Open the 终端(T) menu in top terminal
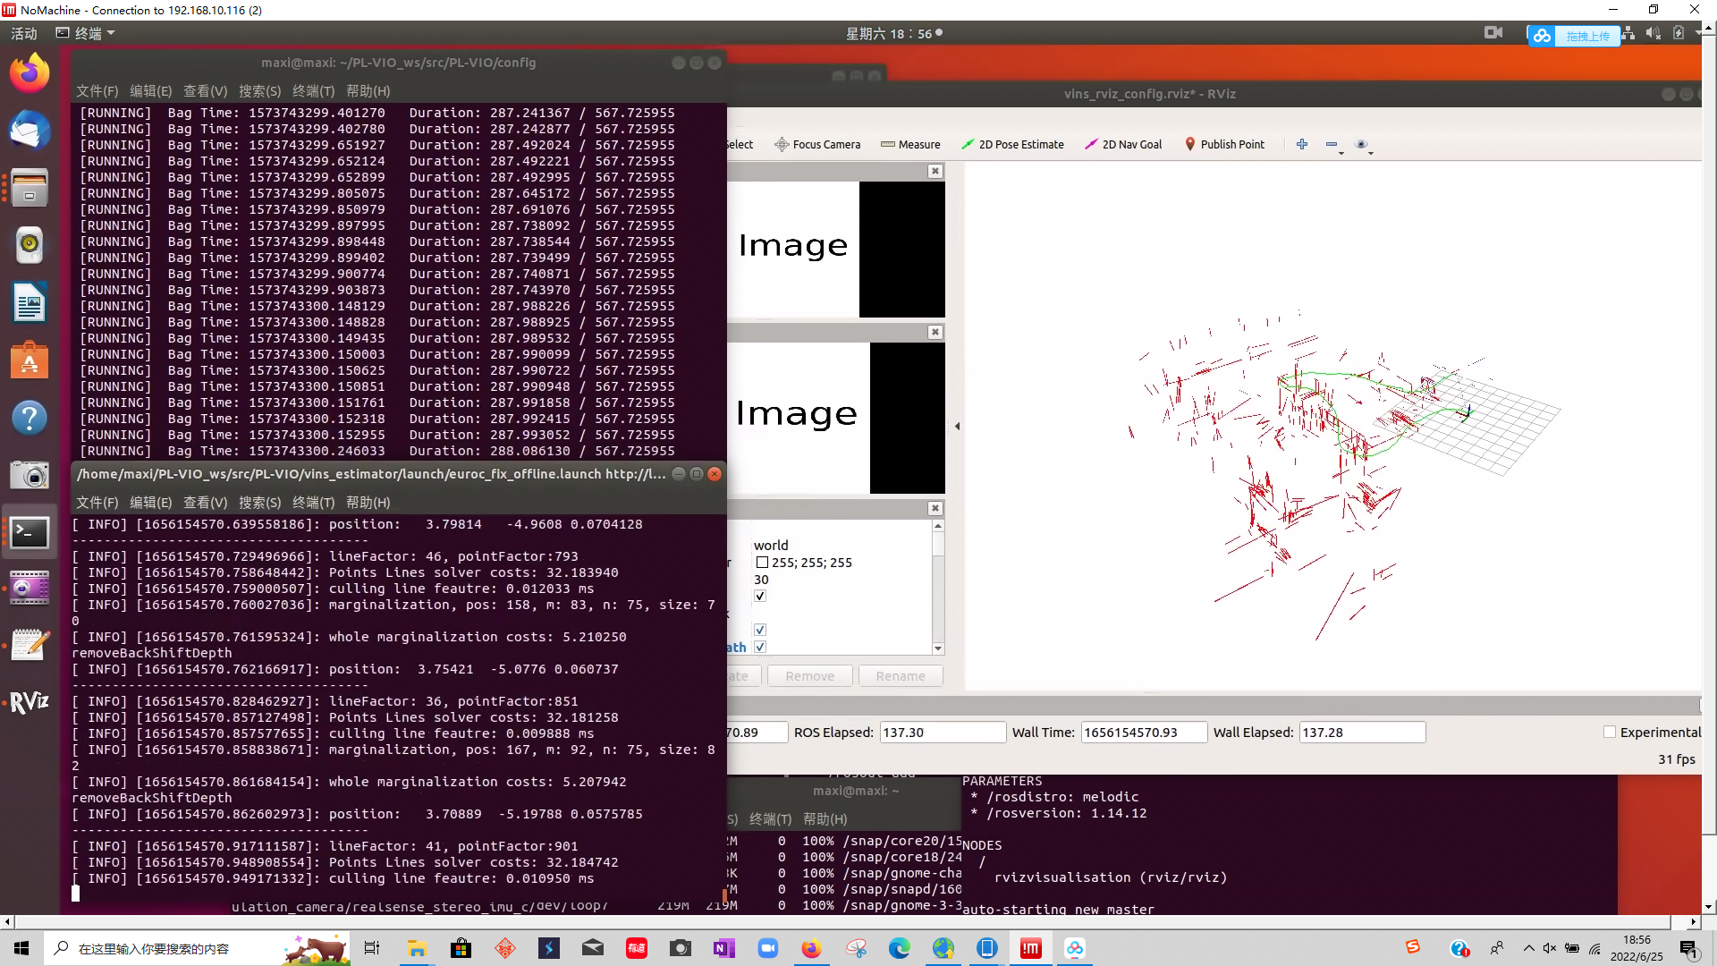The width and height of the screenshot is (1717, 966). coord(313,91)
